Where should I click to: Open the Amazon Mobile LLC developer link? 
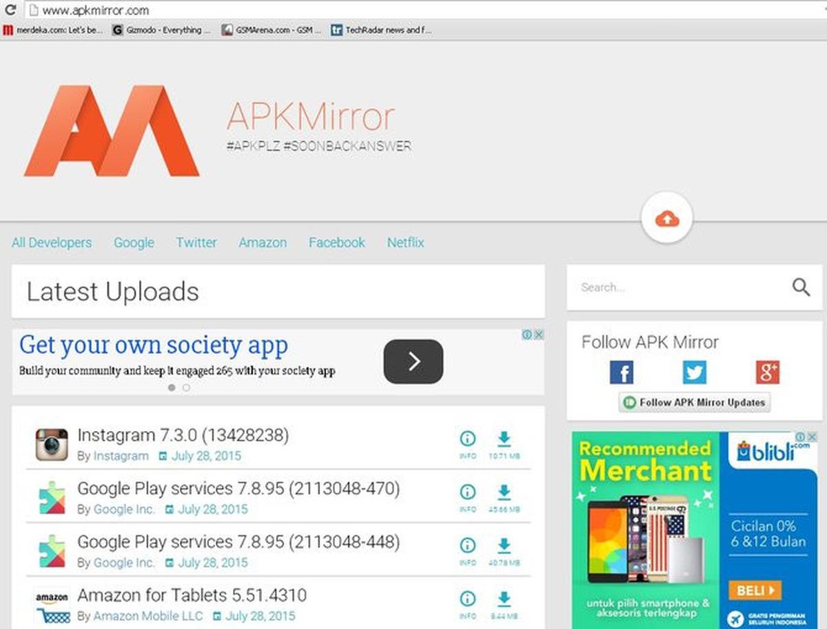tap(148, 616)
